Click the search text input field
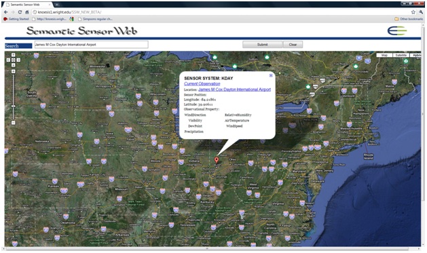The height and width of the screenshot is (253, 427). (x=91, y=45)
